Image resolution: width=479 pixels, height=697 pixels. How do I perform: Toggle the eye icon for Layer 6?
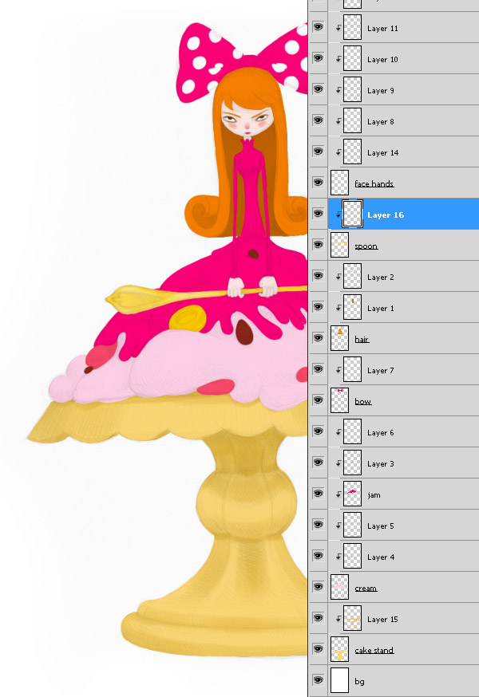(x=318, y=431)
